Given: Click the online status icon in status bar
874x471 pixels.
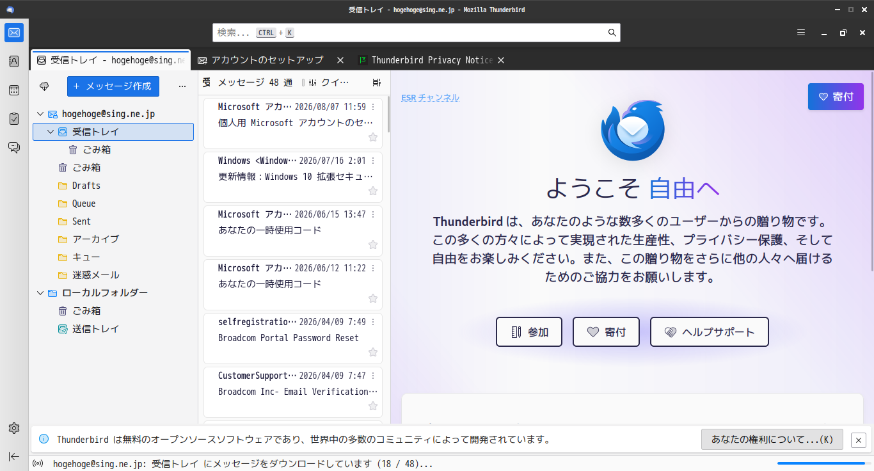Looking at the screenshot, I should (x=38, y=464).
